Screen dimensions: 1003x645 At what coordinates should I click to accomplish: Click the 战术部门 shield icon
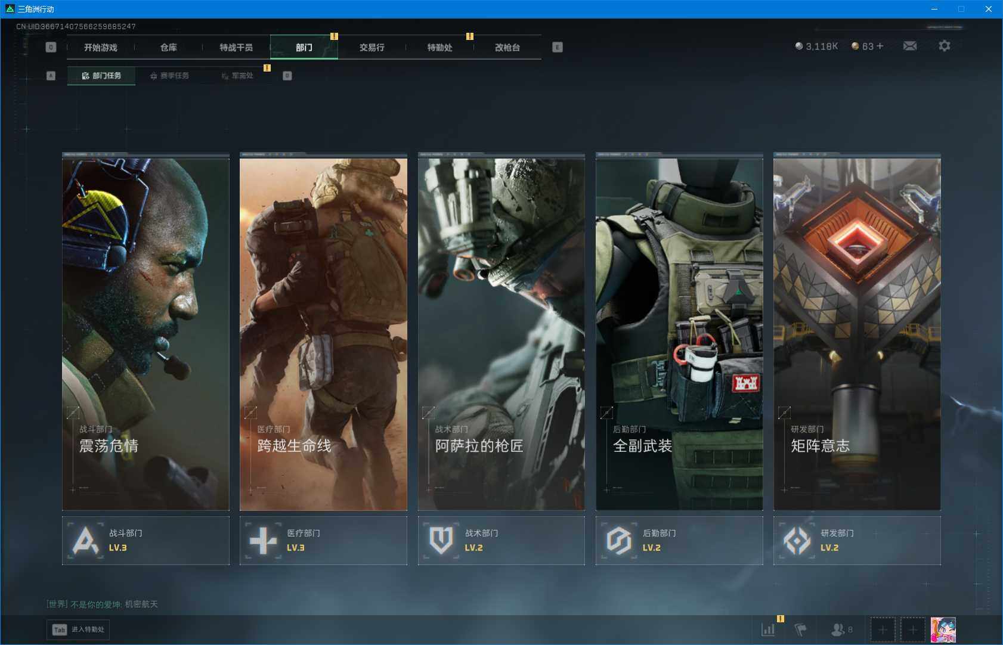(x=441, y=541)
